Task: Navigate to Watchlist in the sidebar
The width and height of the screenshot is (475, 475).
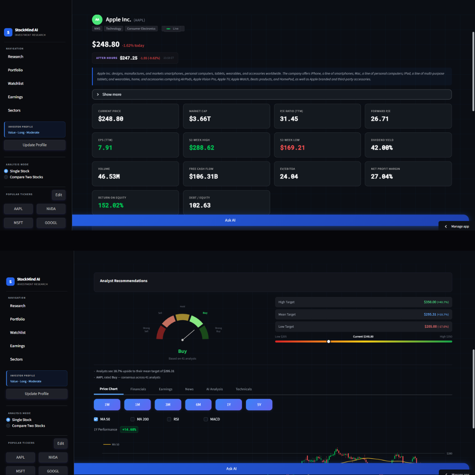Action: tap(15, 83)
